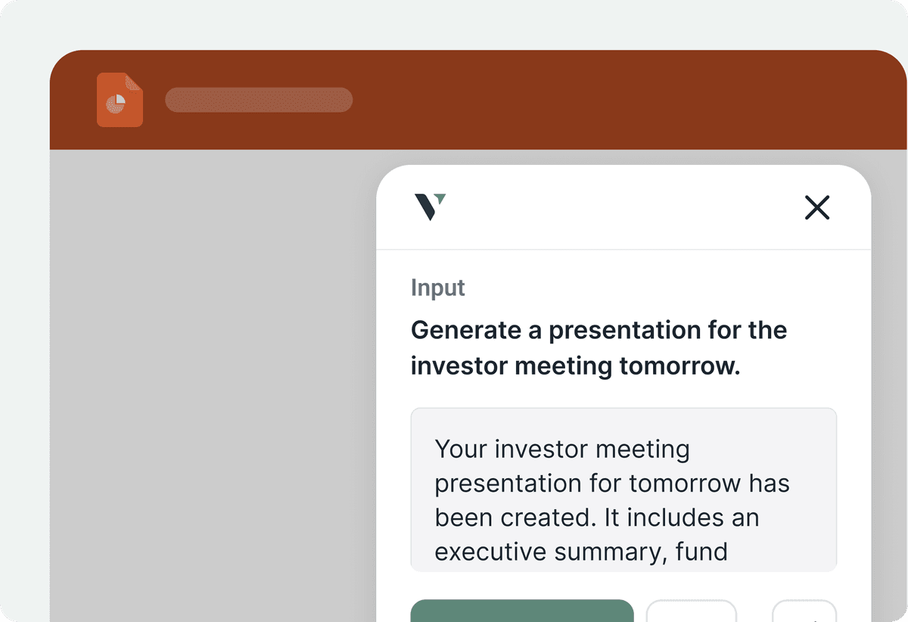Click the light background above the window

point(454,23)
